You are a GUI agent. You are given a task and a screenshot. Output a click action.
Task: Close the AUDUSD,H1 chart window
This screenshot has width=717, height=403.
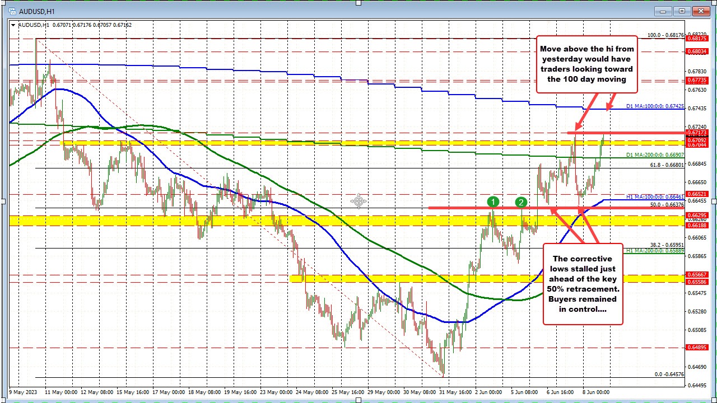tap(699, 11)
